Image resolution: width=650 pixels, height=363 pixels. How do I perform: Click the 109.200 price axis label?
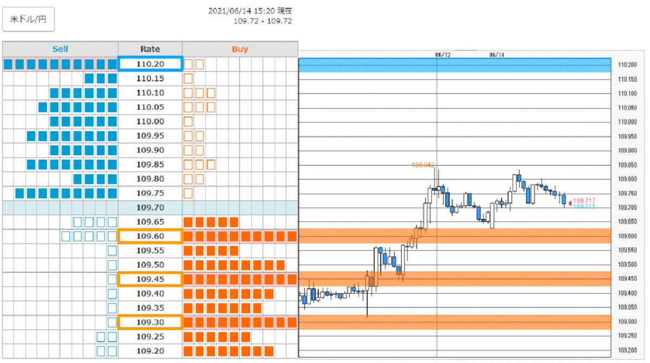point(627,350)
